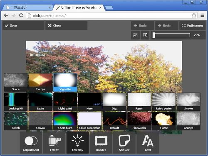Switch editor to Fullscreen
Image resolution: width=208 pixels, height=156 pixels.
tap(192, 26)
